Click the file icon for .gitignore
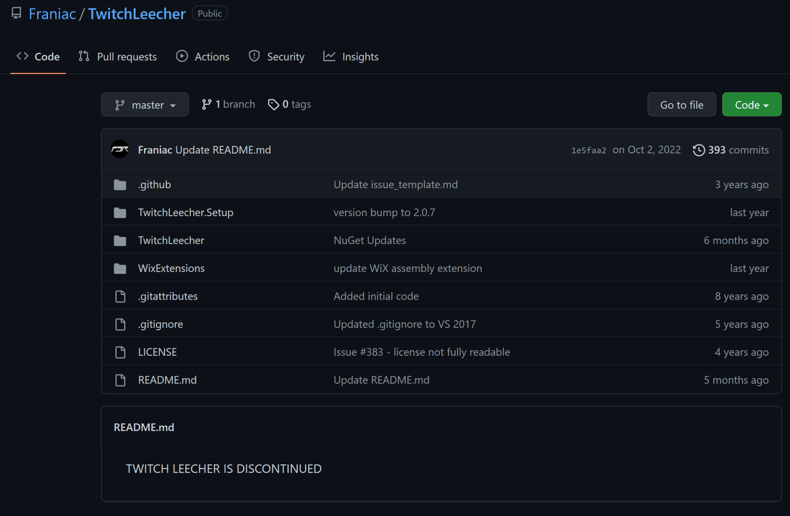Screen dimensions: 790x516 click(x=120, y=324)
